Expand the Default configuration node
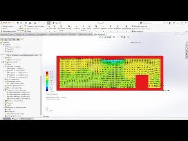 pos(2,45)
